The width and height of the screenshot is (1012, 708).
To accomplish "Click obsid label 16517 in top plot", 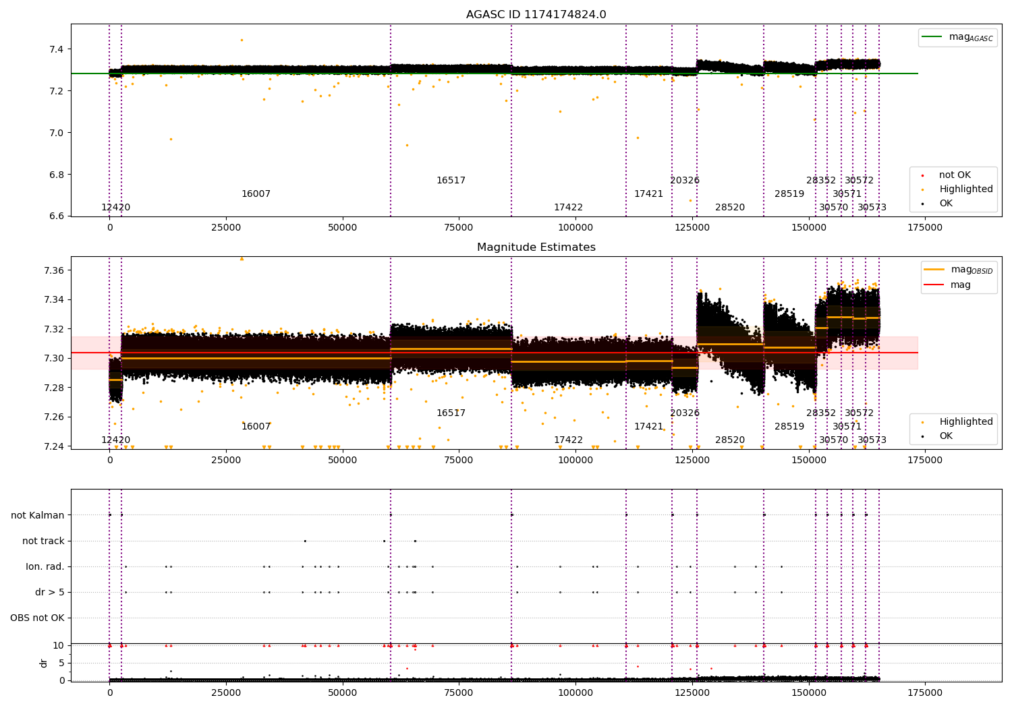I will 451,181.
